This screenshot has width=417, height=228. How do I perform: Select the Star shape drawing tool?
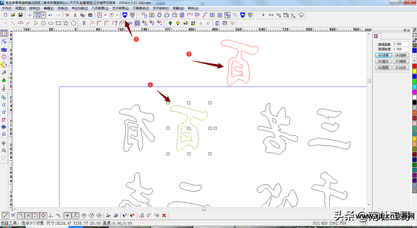tap(66, 23)
